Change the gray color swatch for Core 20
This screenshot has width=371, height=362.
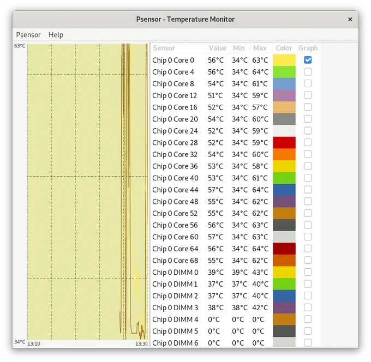284,119
